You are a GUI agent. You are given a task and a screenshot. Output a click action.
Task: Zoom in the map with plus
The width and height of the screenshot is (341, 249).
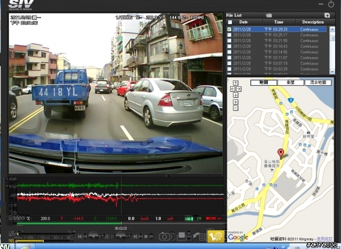[x=236, y=102]
